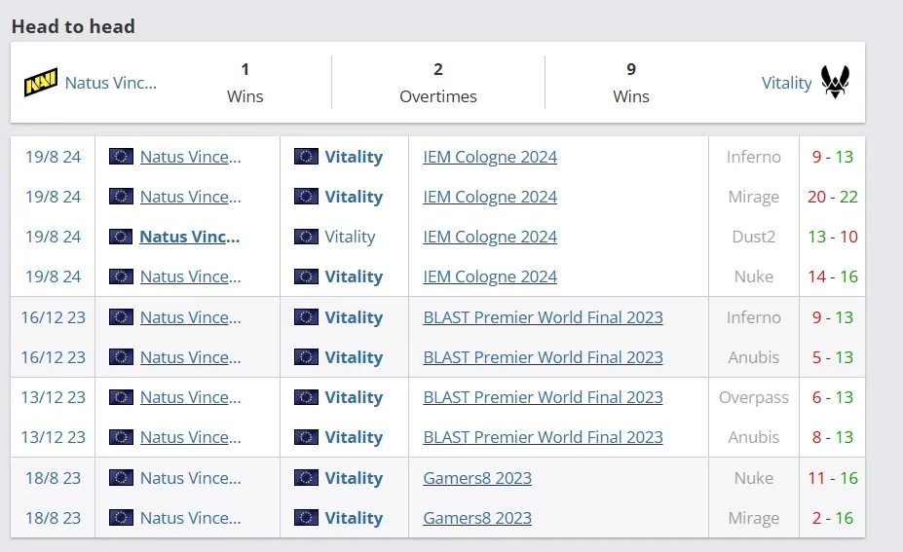Click the 13 - 10 Dust2 score

833,237
